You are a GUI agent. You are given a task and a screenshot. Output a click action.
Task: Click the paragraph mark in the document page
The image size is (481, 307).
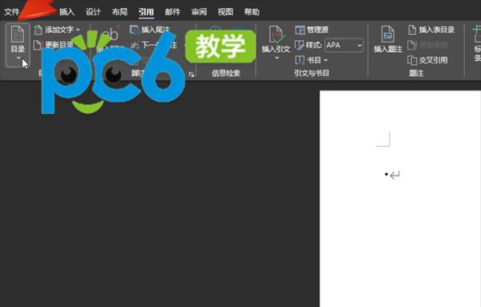coord(394,175)
